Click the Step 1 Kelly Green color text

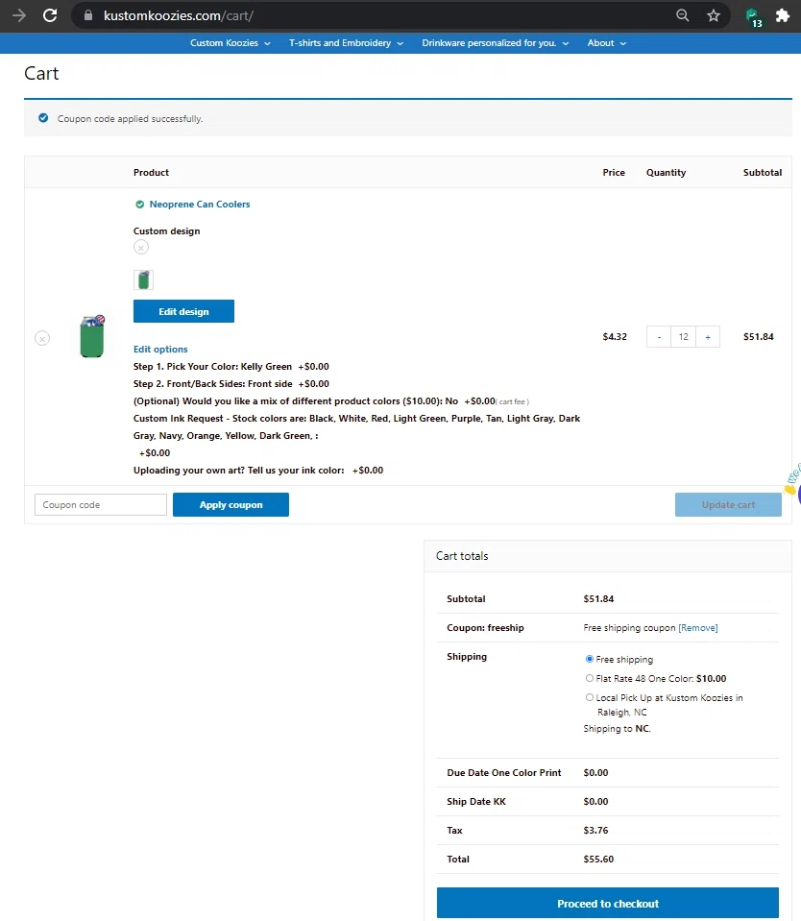(231, 367)
